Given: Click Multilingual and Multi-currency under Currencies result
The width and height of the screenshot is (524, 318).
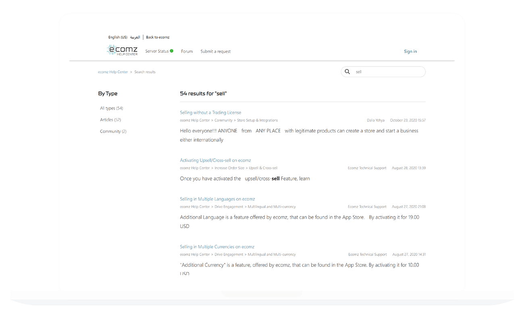Looking at the screenshot, I should pyautogui.click(x=272, y=254).
